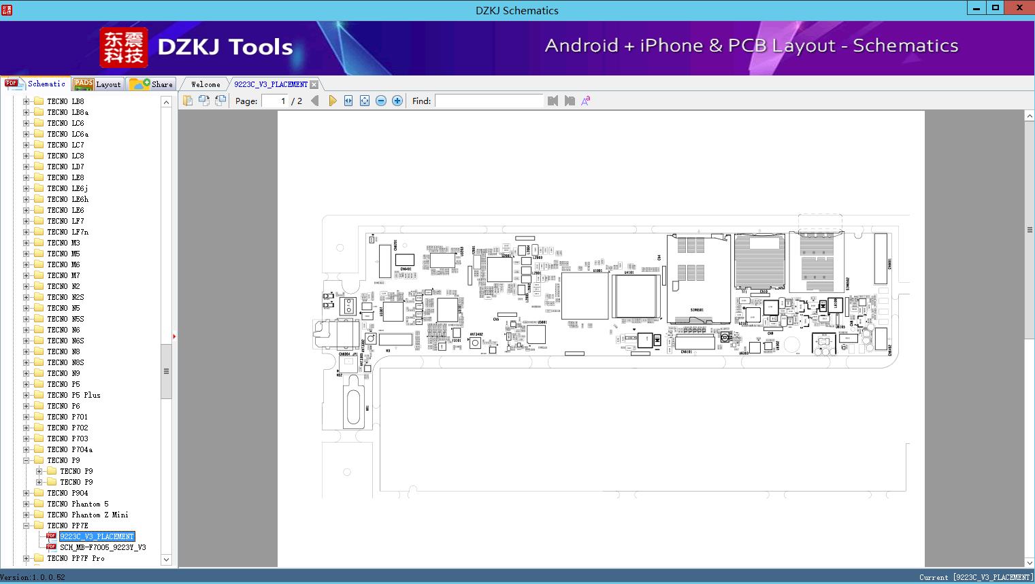This screenshot has height=584, width=1035.
Task: Click the zoom in plus icon
Action: 397,101
